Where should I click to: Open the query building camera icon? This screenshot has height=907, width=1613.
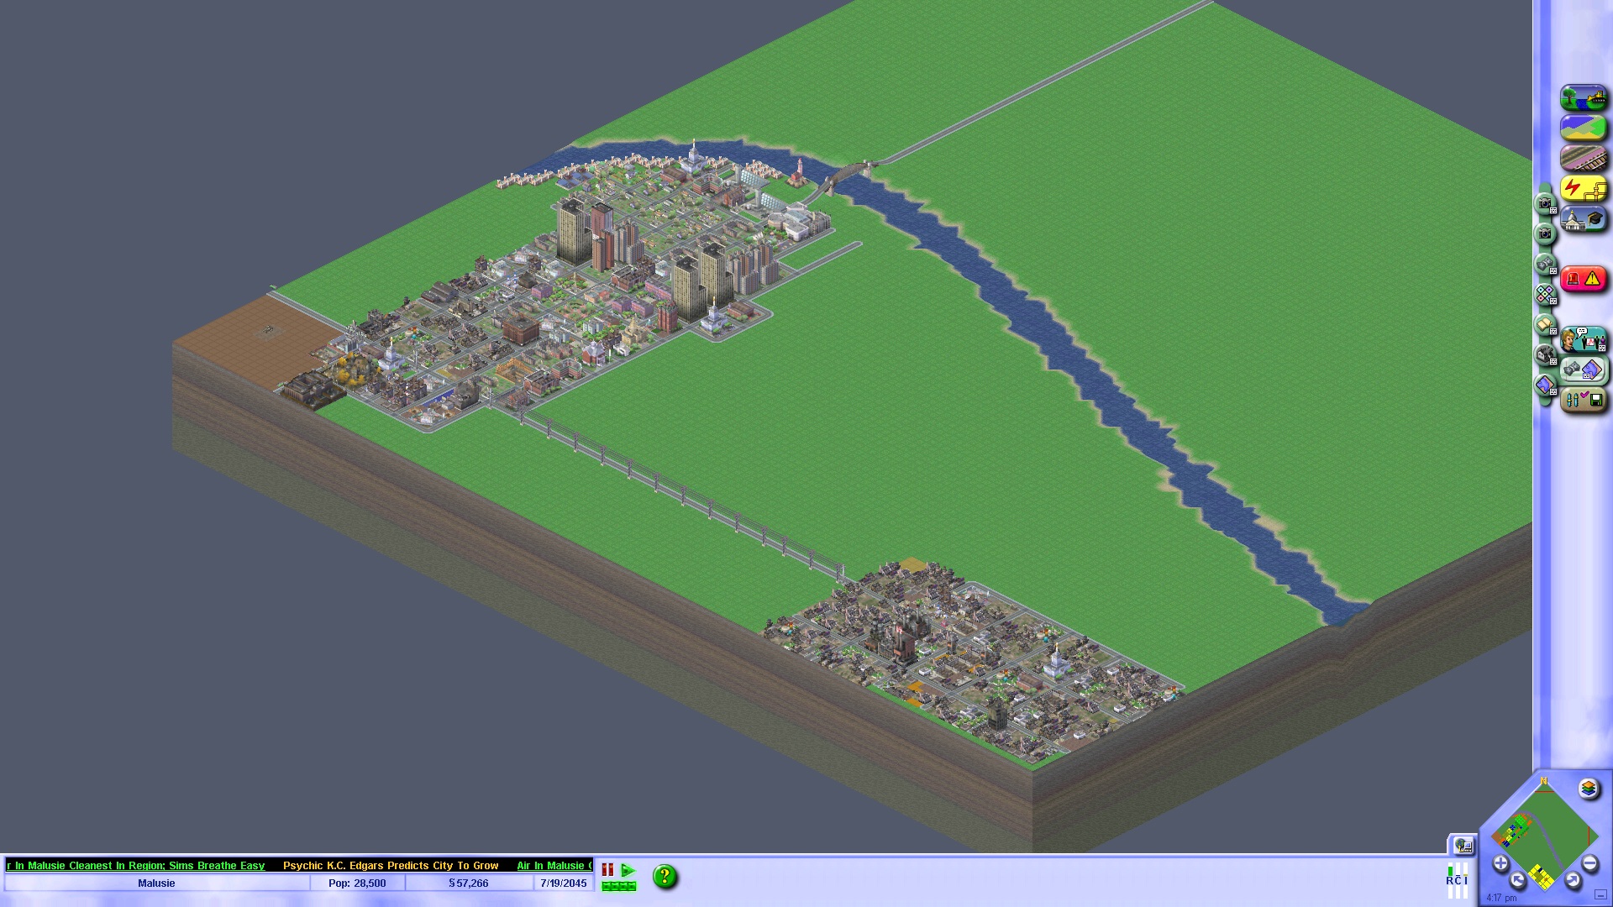(1545, 355)
